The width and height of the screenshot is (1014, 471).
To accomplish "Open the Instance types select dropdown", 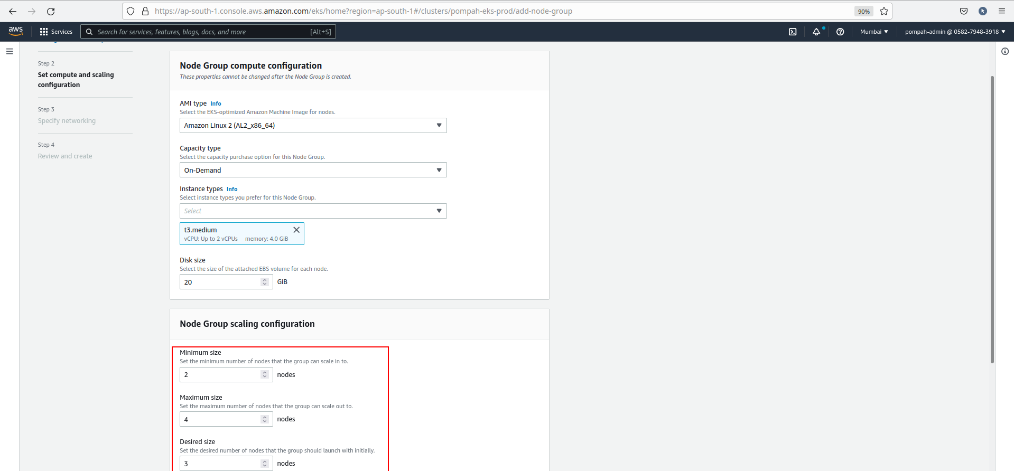I will (x=313, y=211).
